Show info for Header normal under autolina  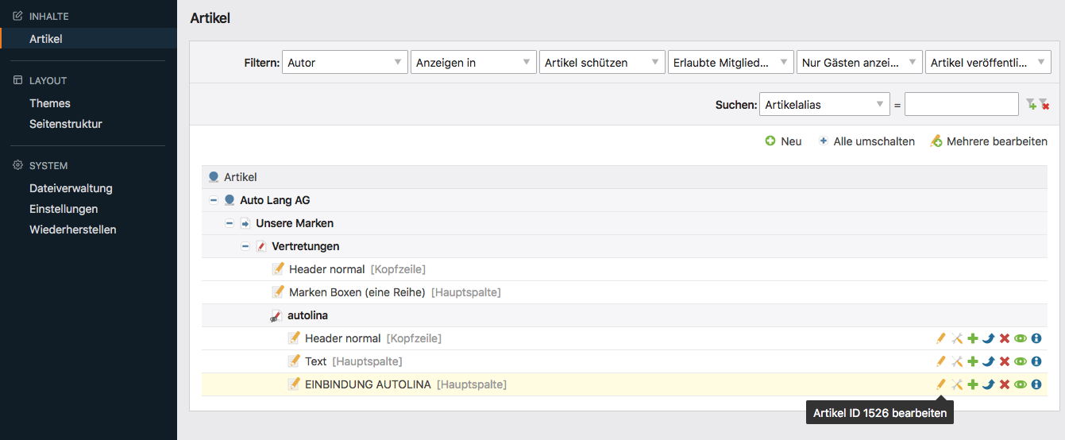[x=1036, y=338]
